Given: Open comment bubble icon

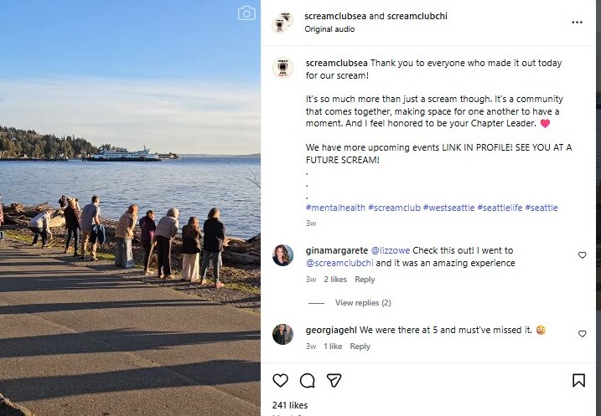Looking at the screenshot, I should [x=308, y=381].
